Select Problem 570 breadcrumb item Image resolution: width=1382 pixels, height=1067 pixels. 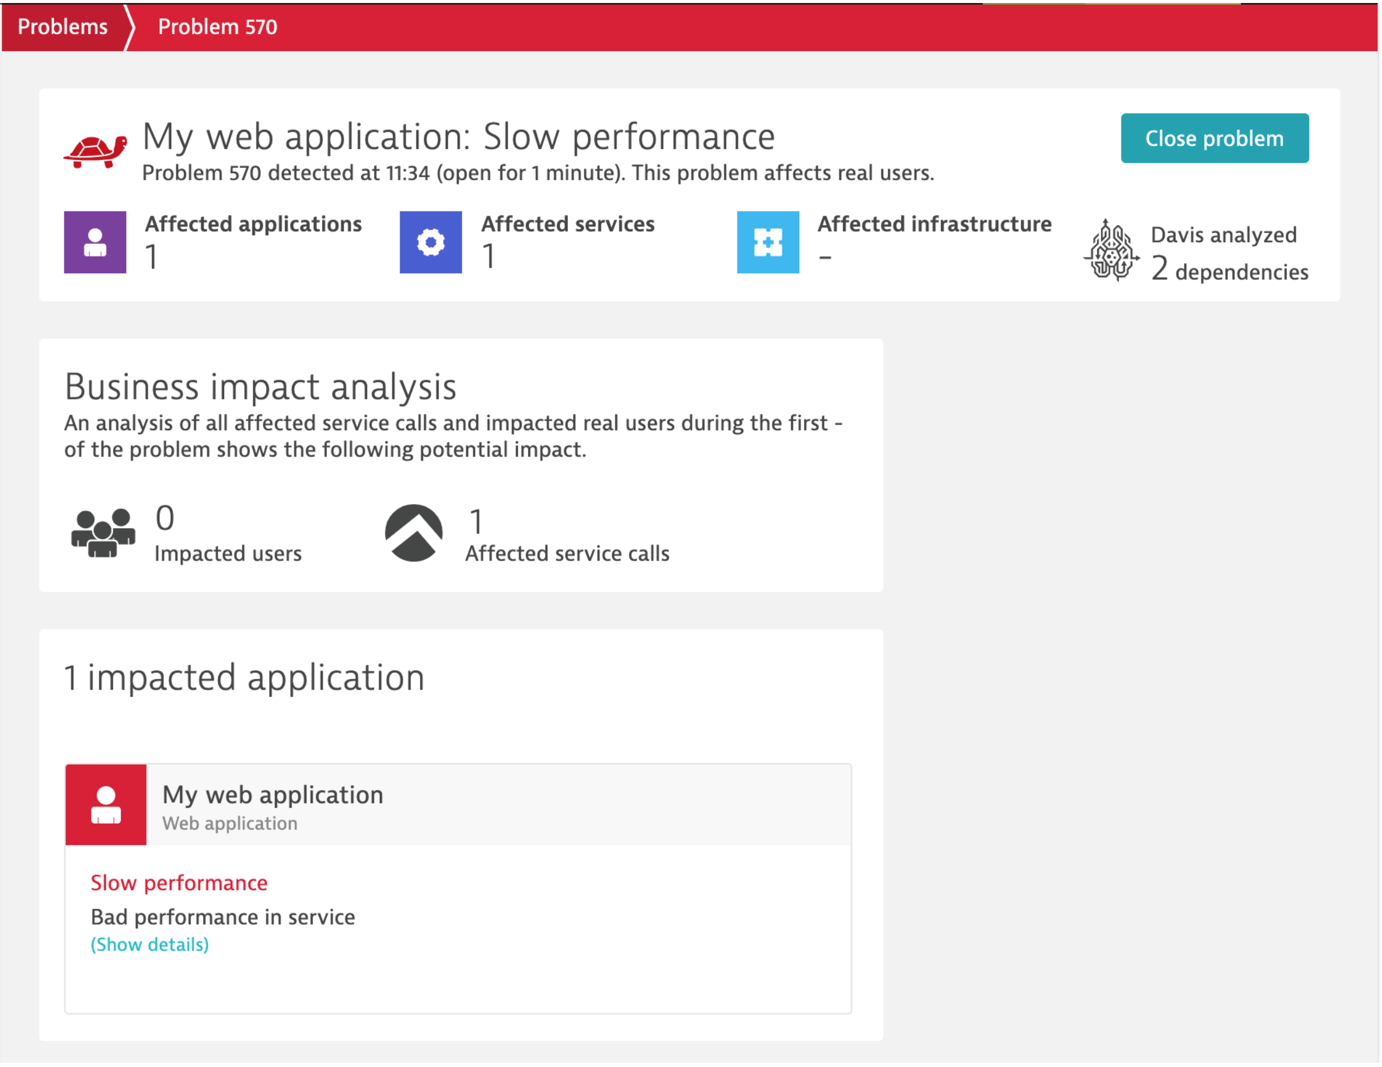pyautogui.click(x=217, y=26)
